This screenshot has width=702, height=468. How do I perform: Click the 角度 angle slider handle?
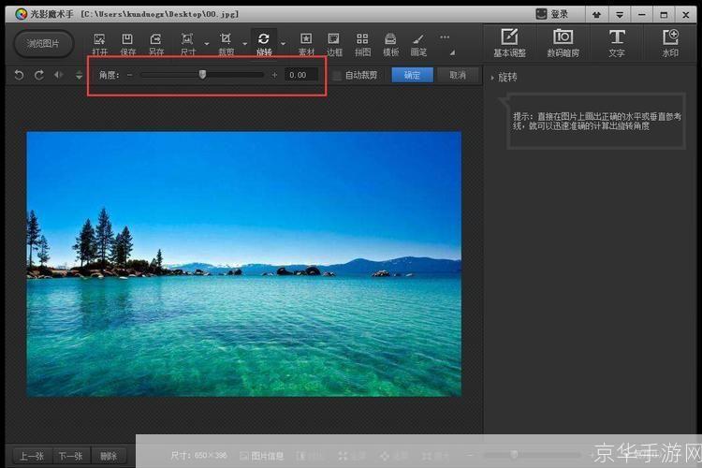(x=202, y=75)
